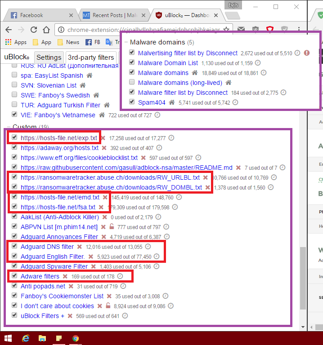The width and height of the screenshot is (323, 345).
Task: Remove the Adguard DNS filter entry
Action: point(80,247)
